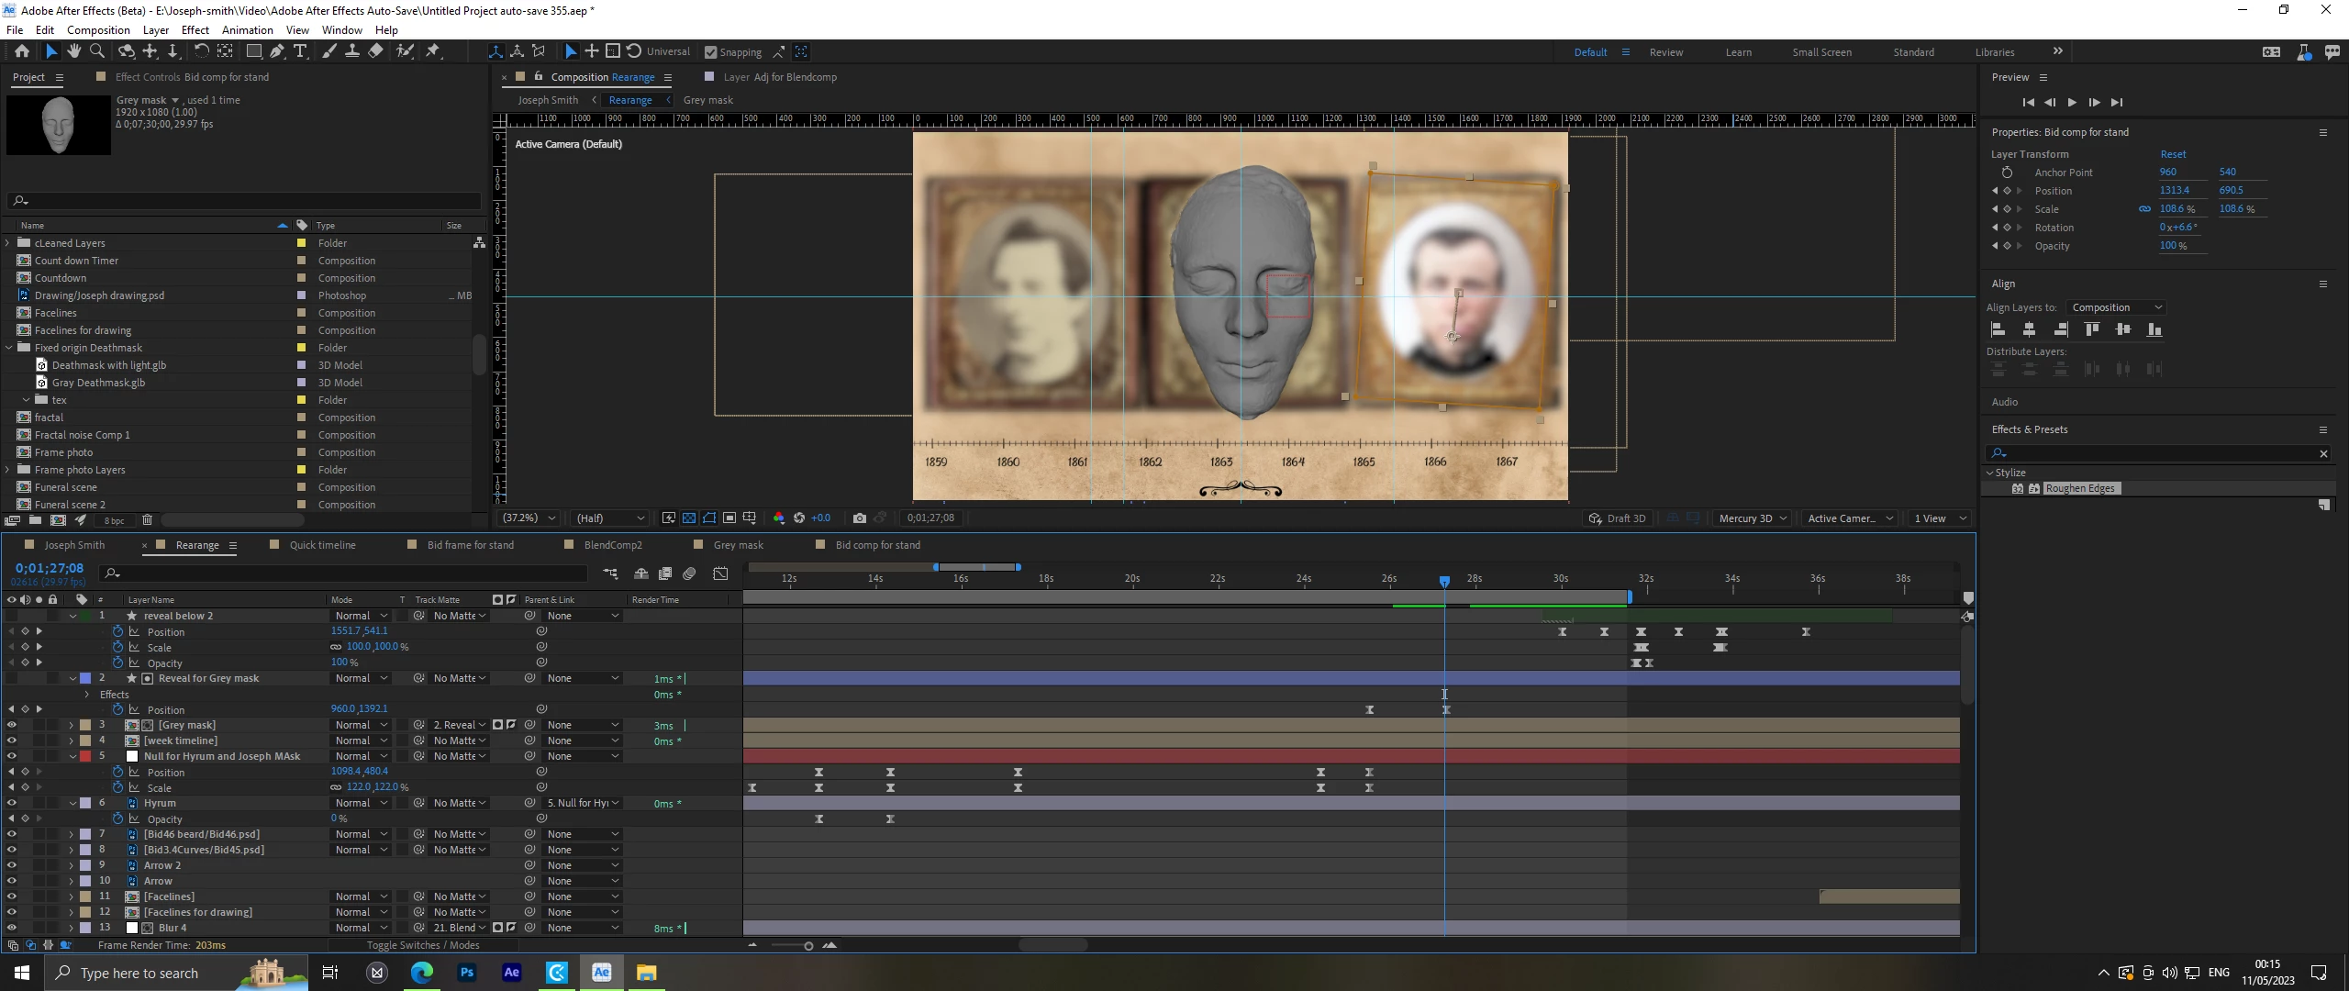
Task: Open the Animation menu
Action: coord(247,29)
